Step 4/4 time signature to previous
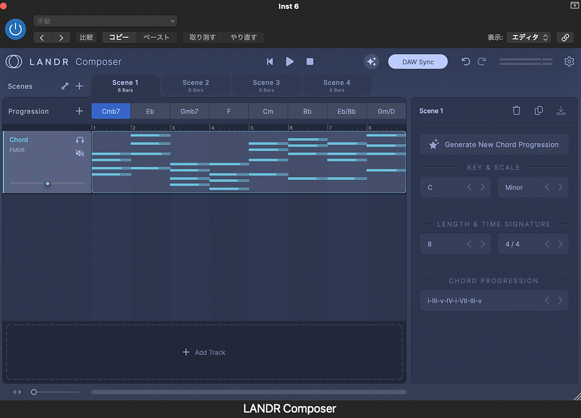The width and height of the screenshot is (581, 418). coord(547,244)
